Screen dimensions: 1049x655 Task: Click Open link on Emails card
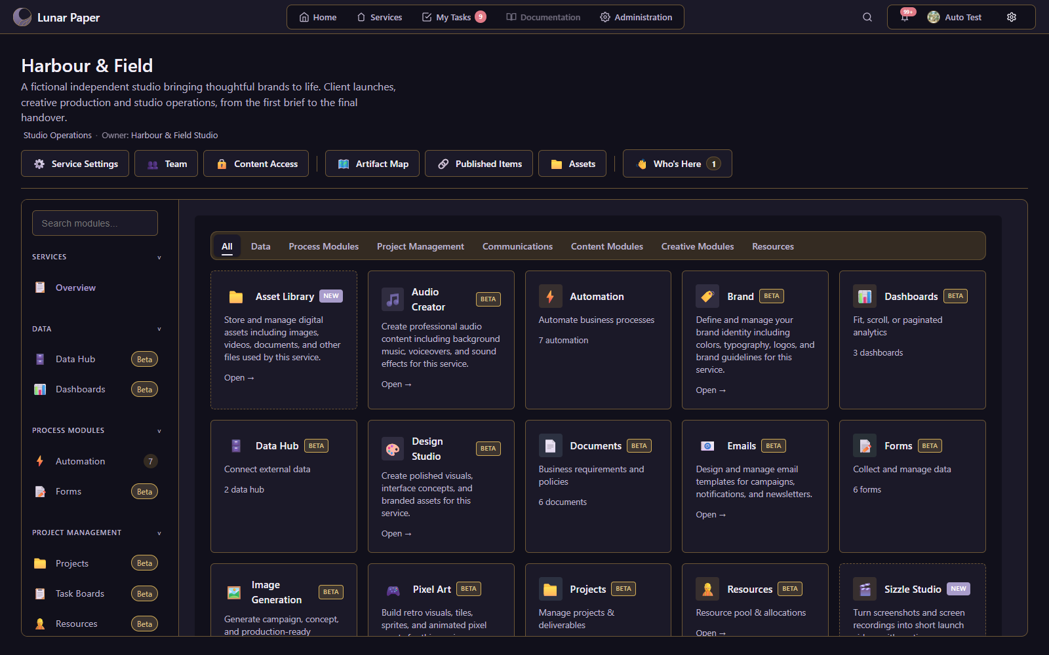711,515
